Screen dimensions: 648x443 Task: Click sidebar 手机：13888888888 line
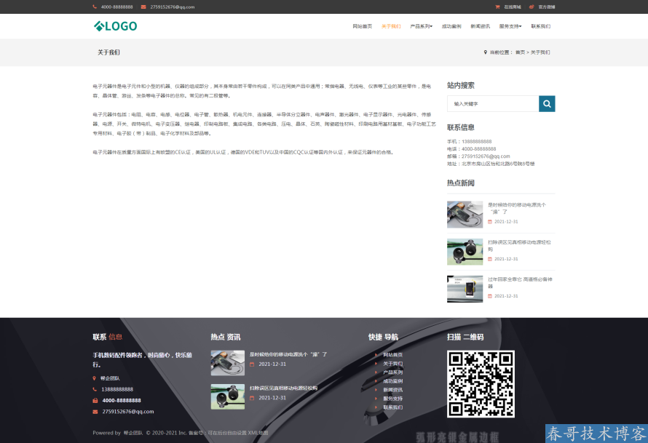[470, 142]
